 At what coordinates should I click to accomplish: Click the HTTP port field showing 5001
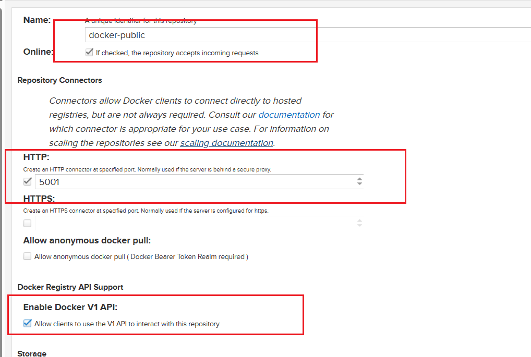point(193,182)
